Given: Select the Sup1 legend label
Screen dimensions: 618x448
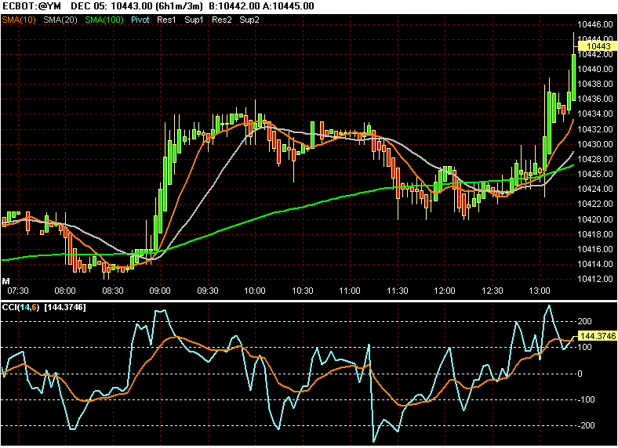Looking at the screenshot, I should tap(194, 20).
